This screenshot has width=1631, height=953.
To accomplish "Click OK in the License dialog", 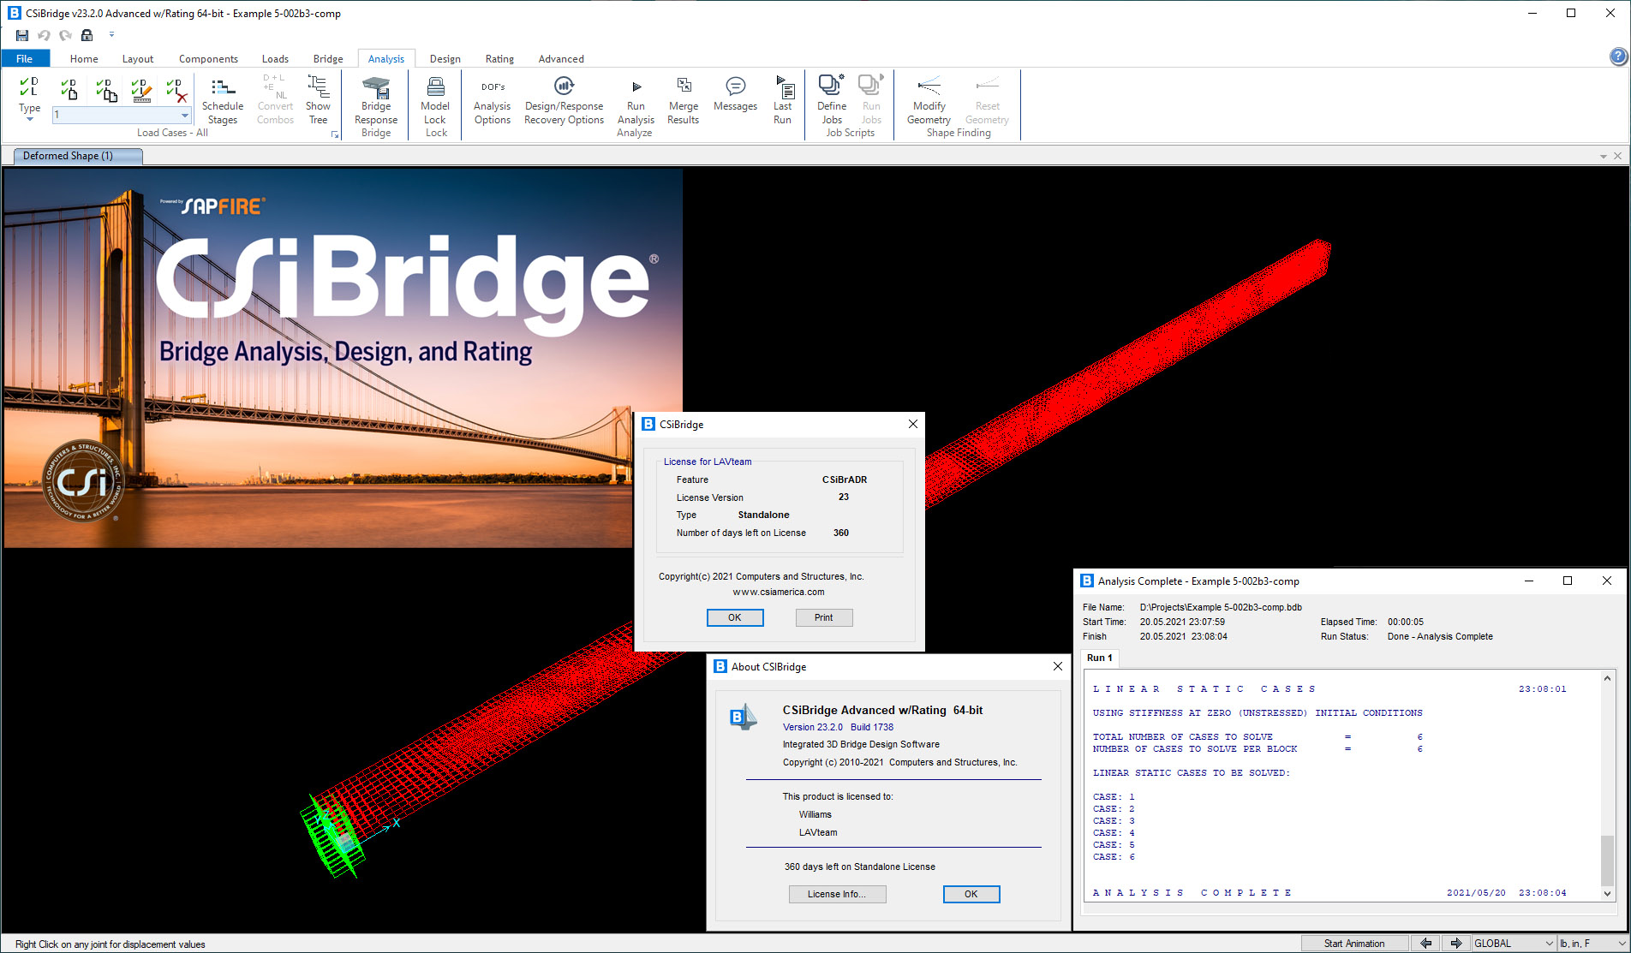I will pos(735,617).
